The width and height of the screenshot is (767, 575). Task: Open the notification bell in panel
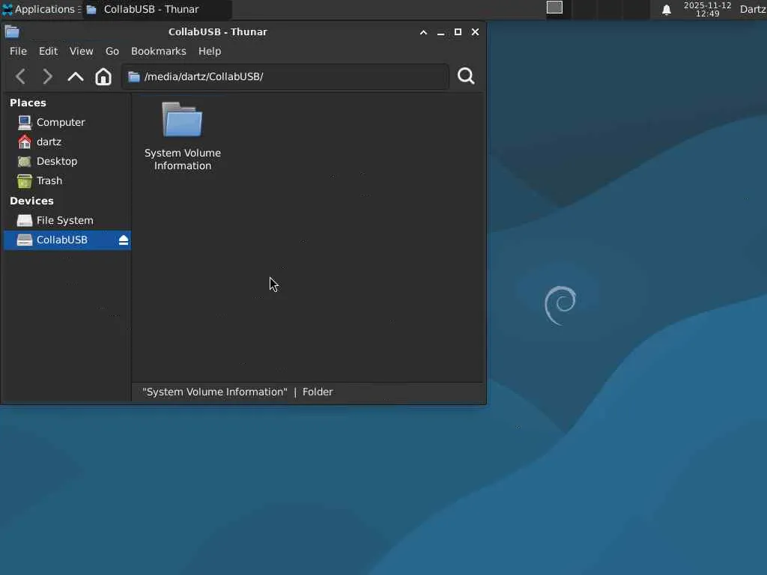tap(666, 10)
